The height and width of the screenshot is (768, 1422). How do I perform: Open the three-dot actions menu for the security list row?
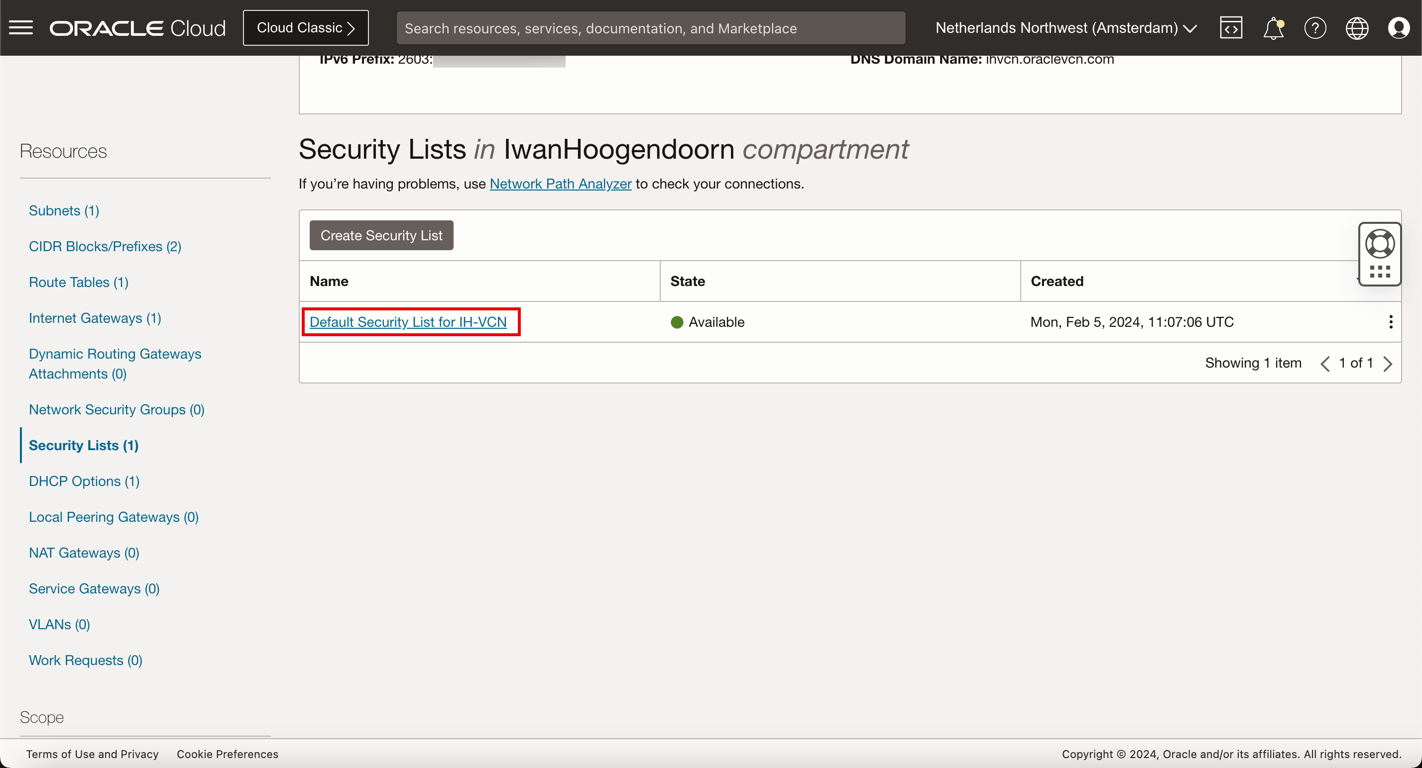click(x=1391, y=322)
